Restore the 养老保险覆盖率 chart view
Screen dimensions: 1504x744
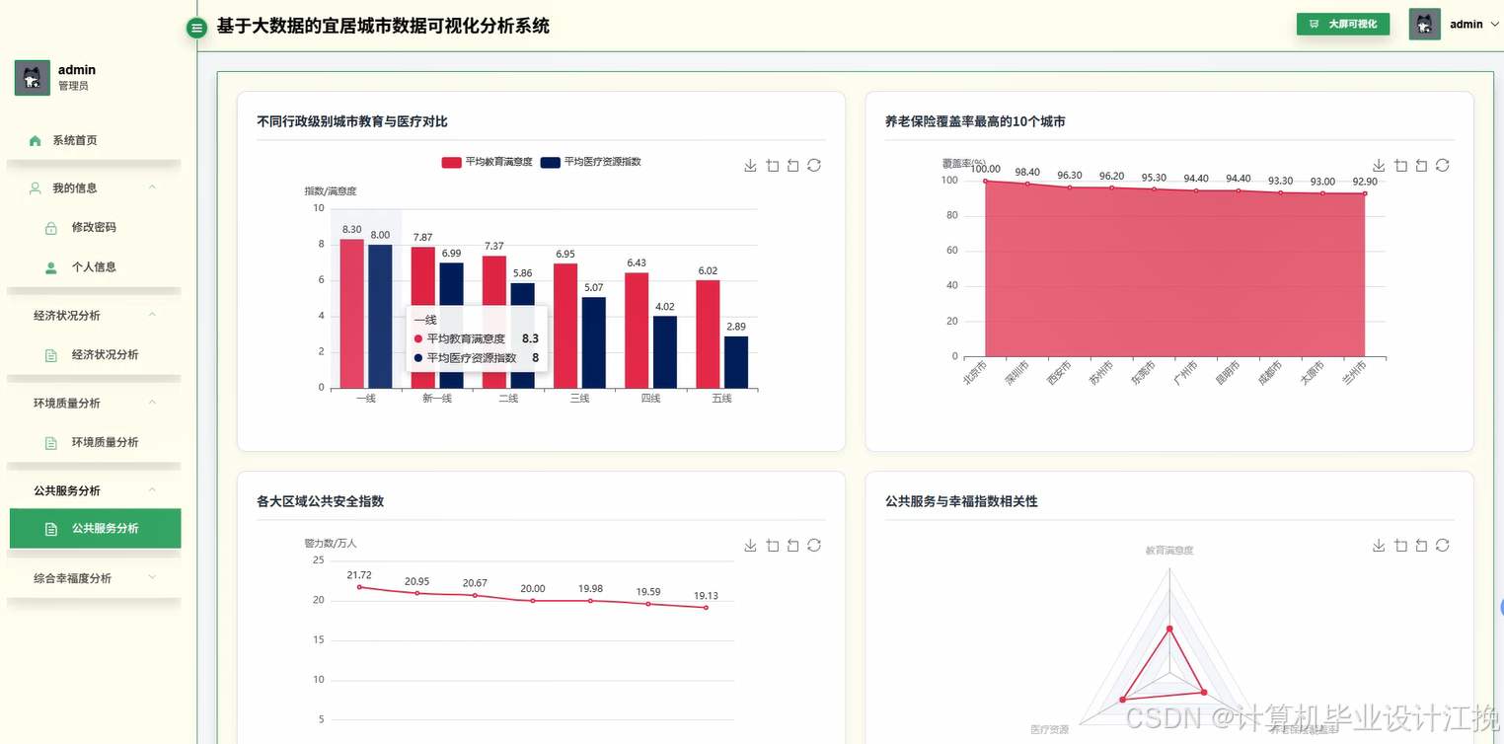(1443, 166)
